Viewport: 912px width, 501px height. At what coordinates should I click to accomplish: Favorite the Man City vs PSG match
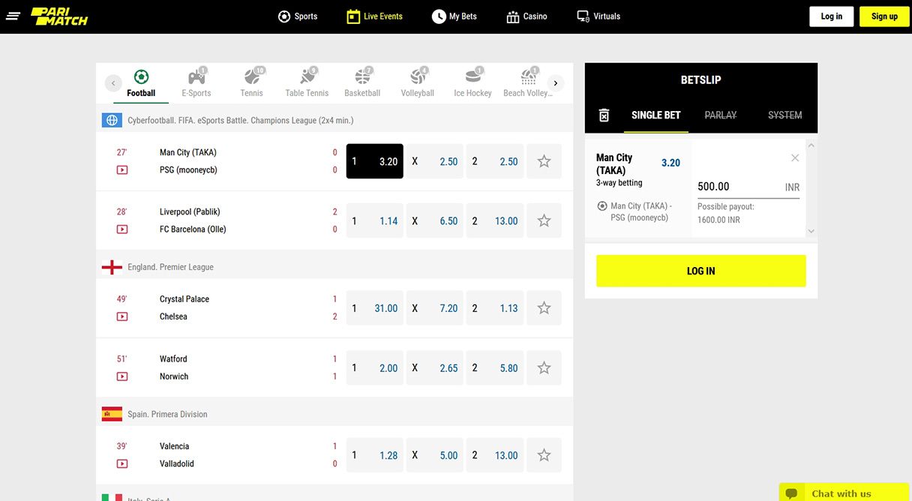[544, 161]
